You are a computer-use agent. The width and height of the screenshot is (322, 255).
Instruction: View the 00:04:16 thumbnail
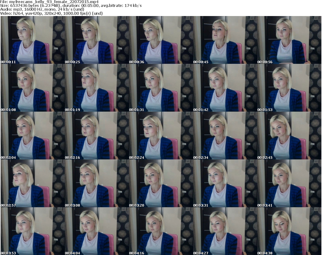point(161,231)
